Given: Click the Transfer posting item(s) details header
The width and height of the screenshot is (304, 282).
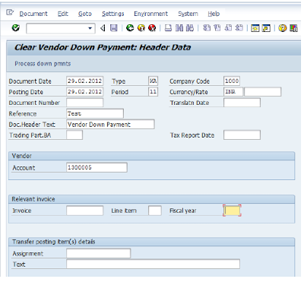Looking at the screenshot, I should [x=54, y=242].
